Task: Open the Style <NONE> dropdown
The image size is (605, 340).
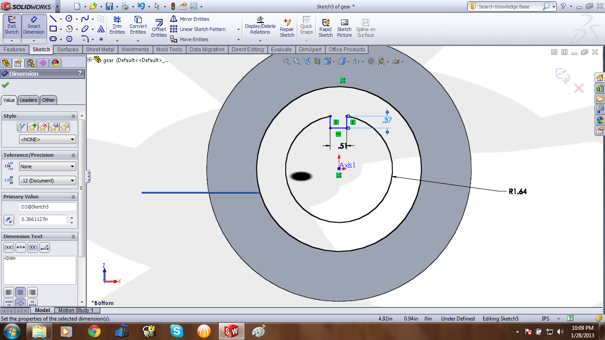Action: [x=47, y=139]
